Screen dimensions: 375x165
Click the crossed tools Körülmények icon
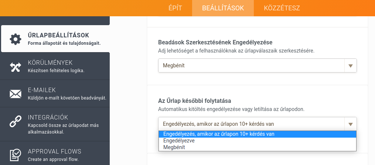(x=16, y=66)
